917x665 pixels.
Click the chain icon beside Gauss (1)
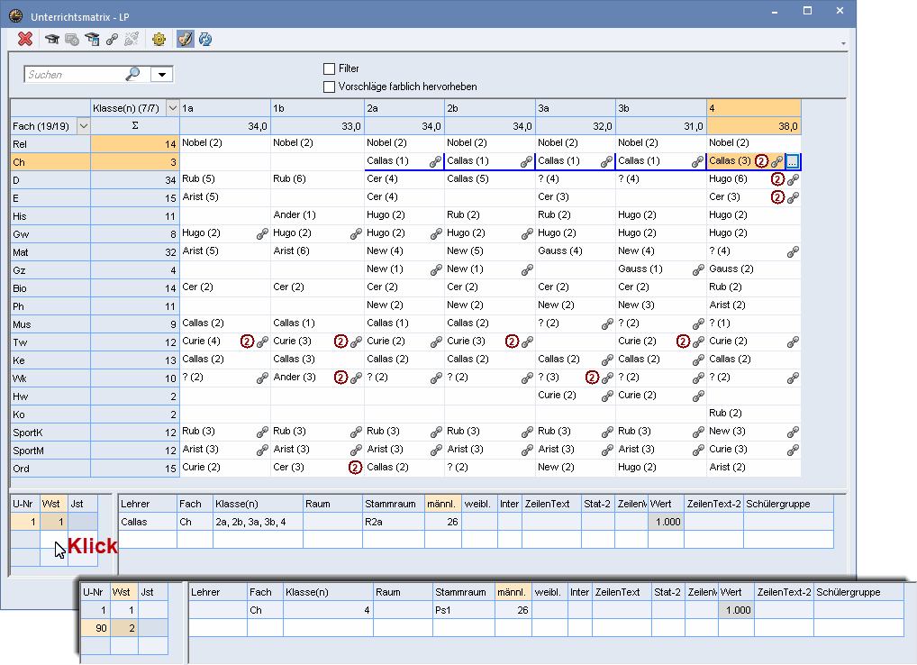point(698,270)
